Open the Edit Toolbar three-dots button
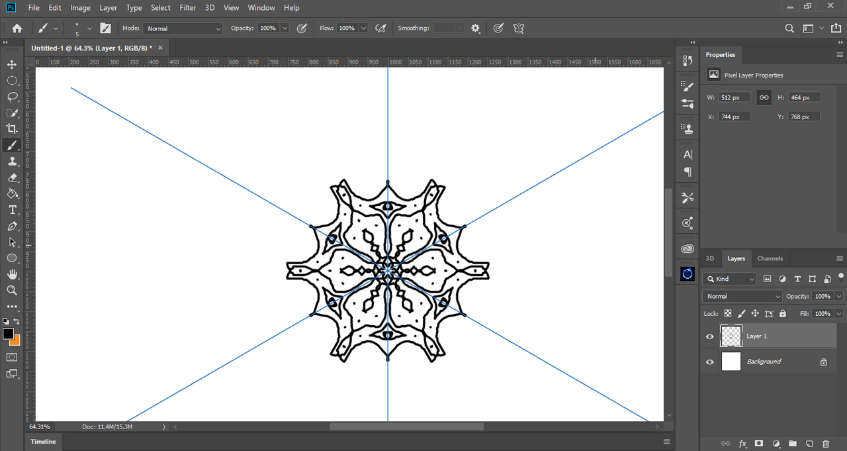This screenshot has height=451, width=847. click(12, 307)
